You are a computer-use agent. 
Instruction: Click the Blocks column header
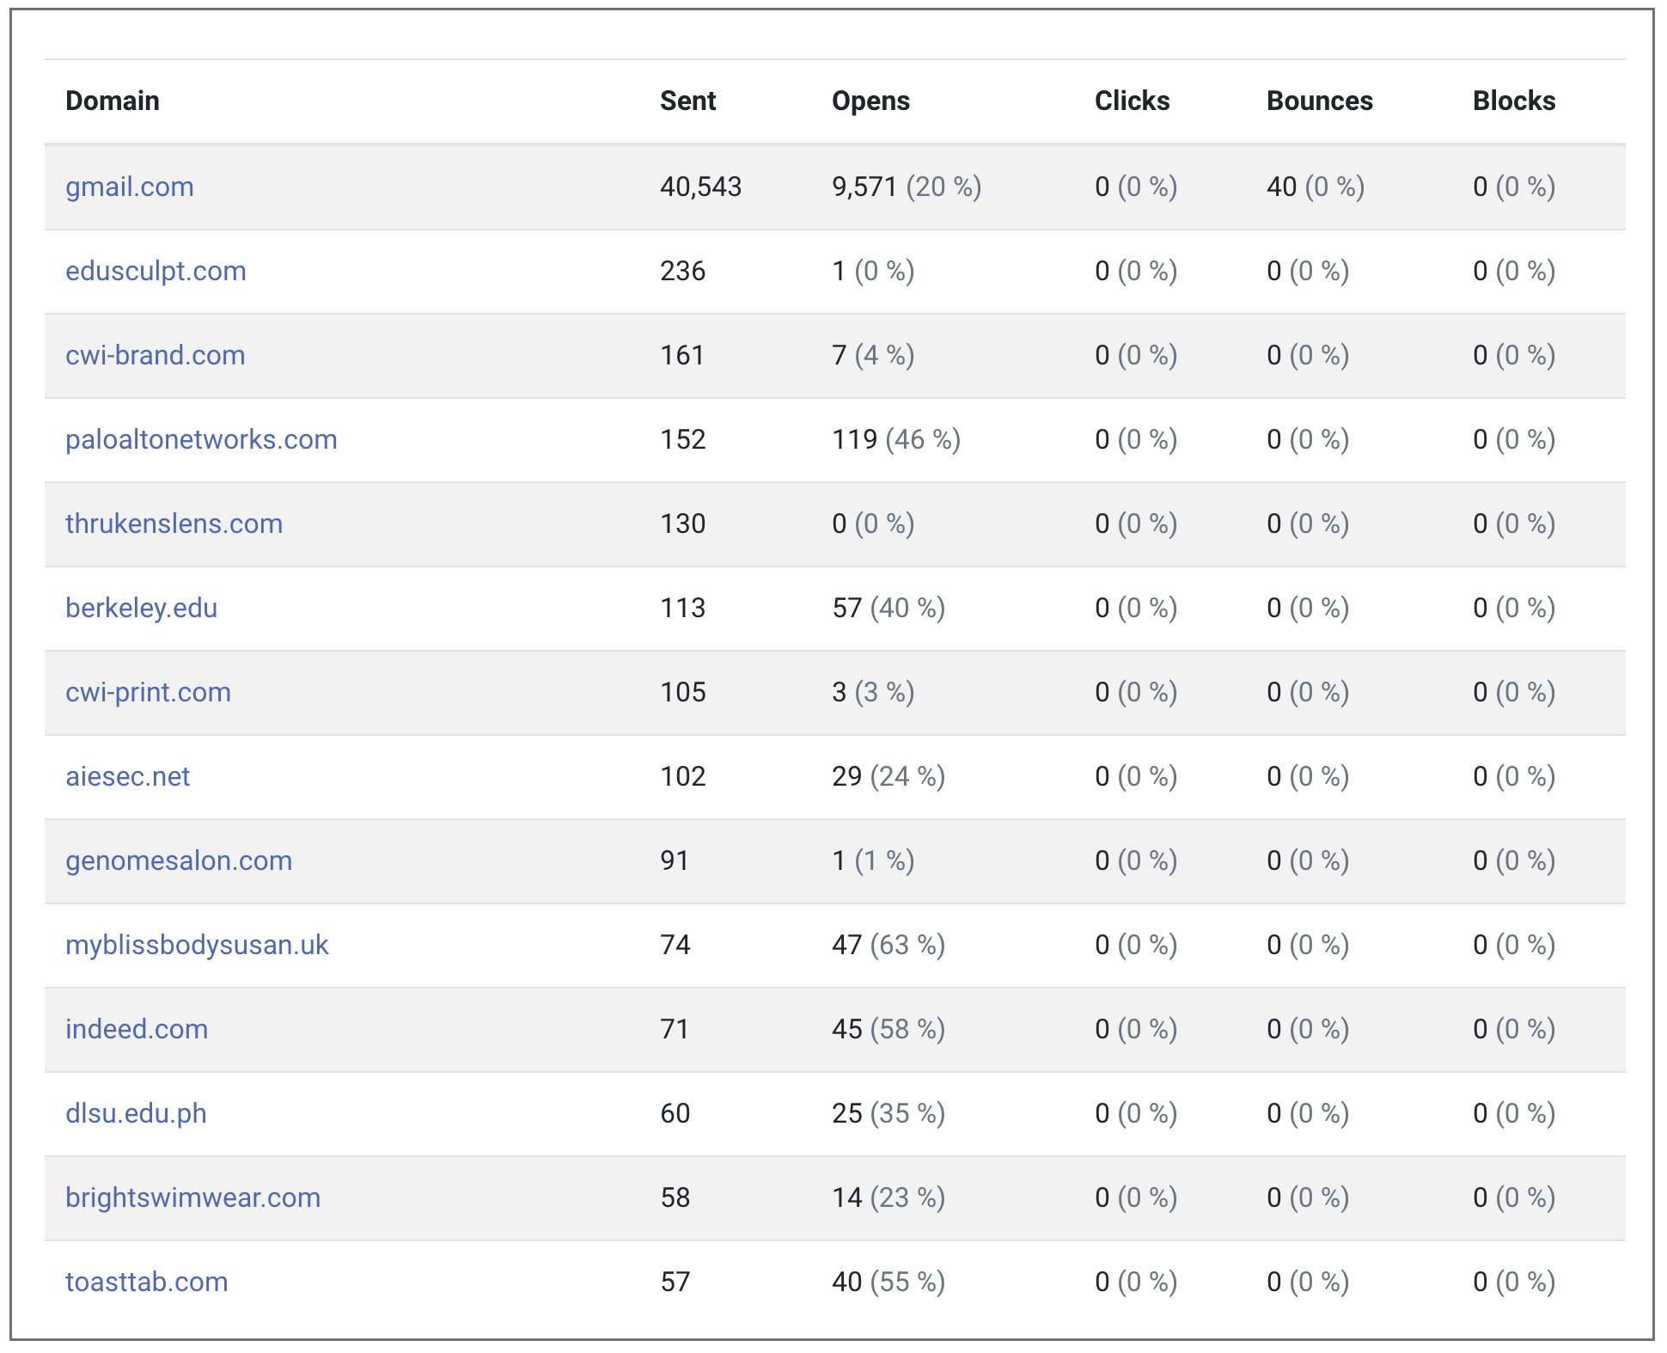(1514, 101)
